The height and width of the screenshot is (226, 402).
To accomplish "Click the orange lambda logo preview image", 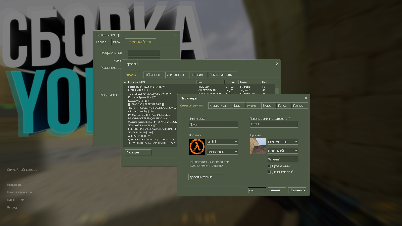I will pyautogui.click(x=197, y=147).
